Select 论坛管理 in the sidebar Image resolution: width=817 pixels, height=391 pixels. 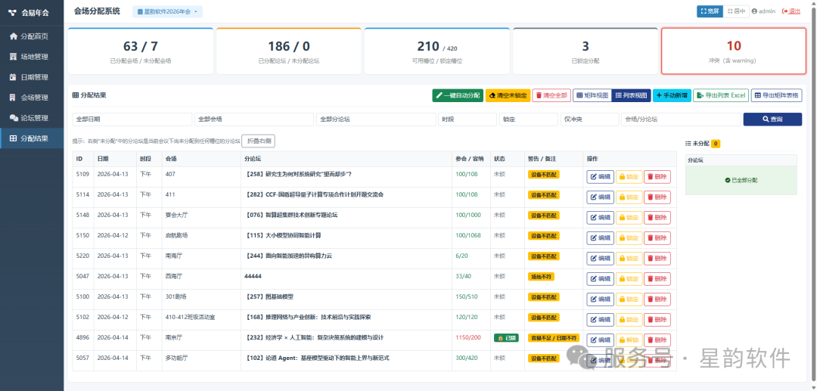click(x=32, y=118)
